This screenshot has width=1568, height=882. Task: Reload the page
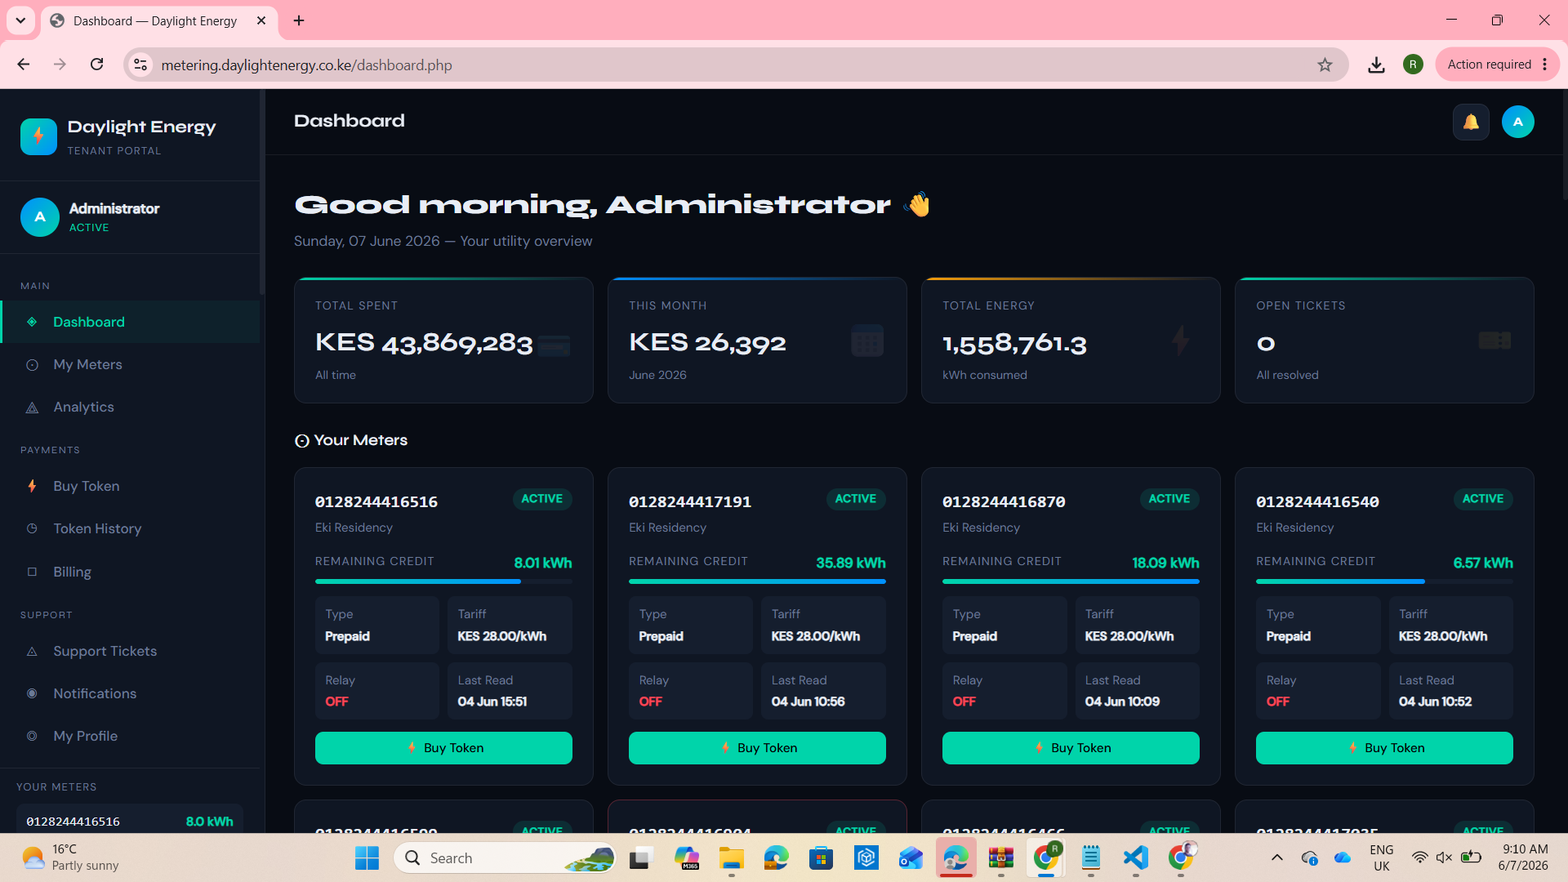pyautogui.click(x=96, y=65)
